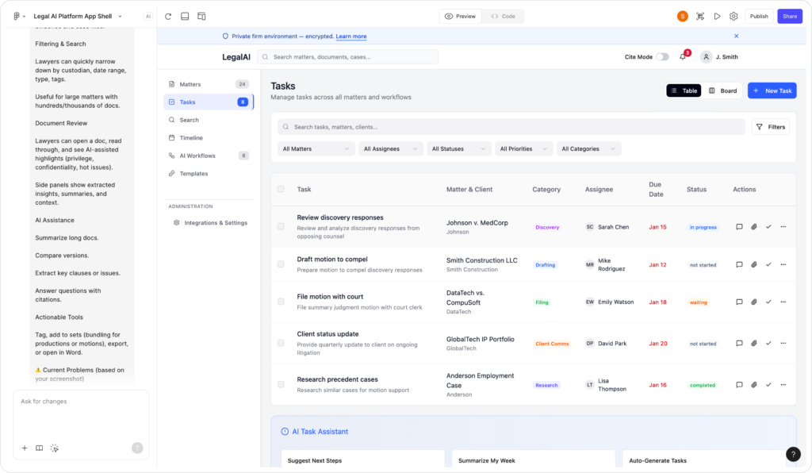
Task: Dismiss the private firm environment banner
Action: [x=736, y=37]
